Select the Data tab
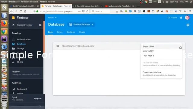This screenshot has width=193, height=109. click(x=50, y=32)
